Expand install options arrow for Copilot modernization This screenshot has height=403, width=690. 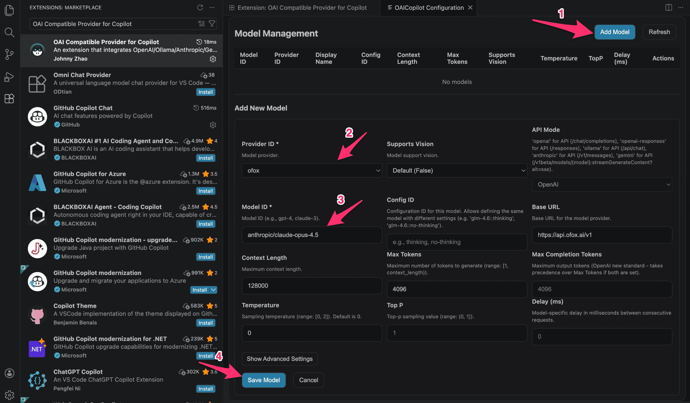213,290
